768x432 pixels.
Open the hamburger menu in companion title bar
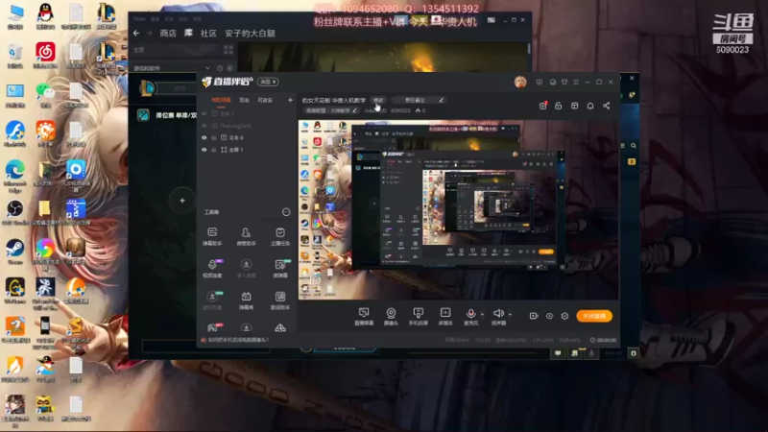click(576, 82)
